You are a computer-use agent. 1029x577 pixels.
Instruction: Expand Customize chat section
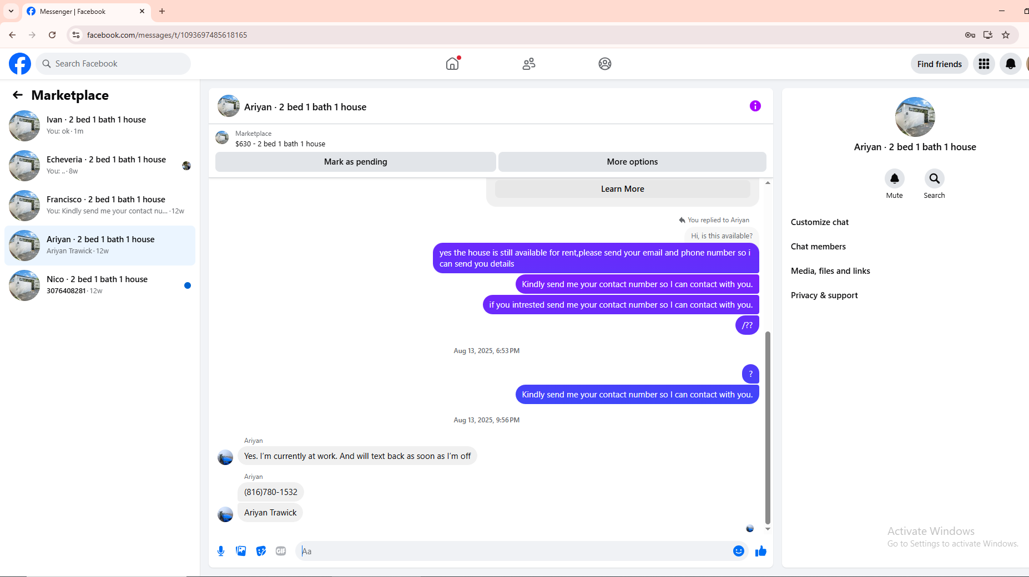click(x=820, y=222)
